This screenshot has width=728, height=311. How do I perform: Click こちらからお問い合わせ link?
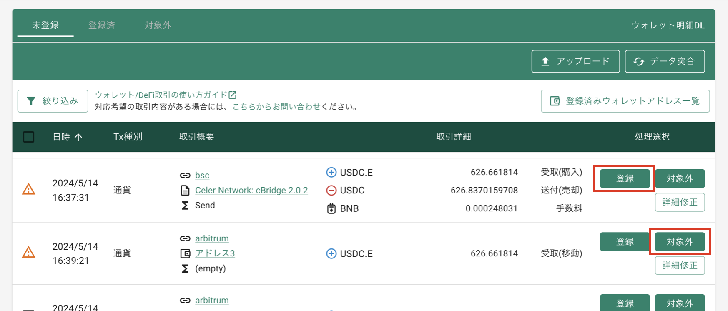coord(276,107)
